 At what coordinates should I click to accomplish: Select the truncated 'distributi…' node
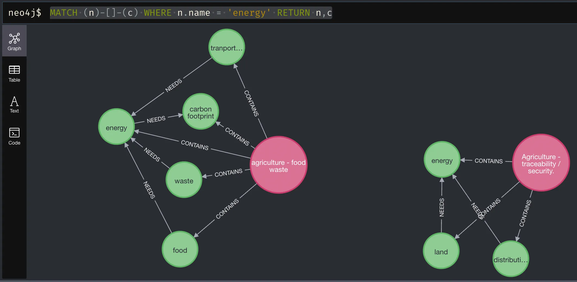[510, 259]
